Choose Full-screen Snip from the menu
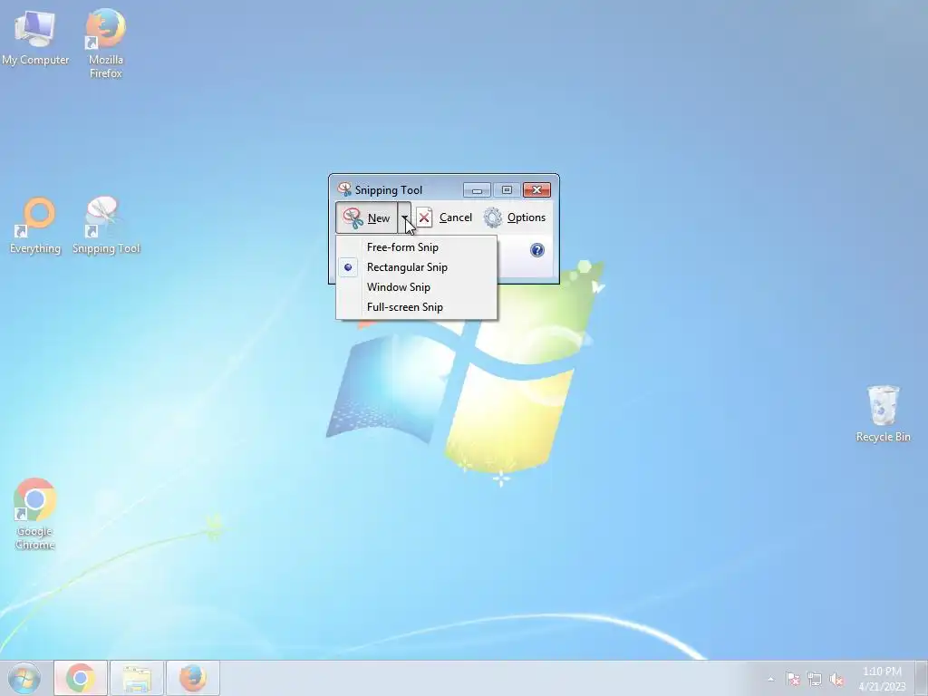 416,307
